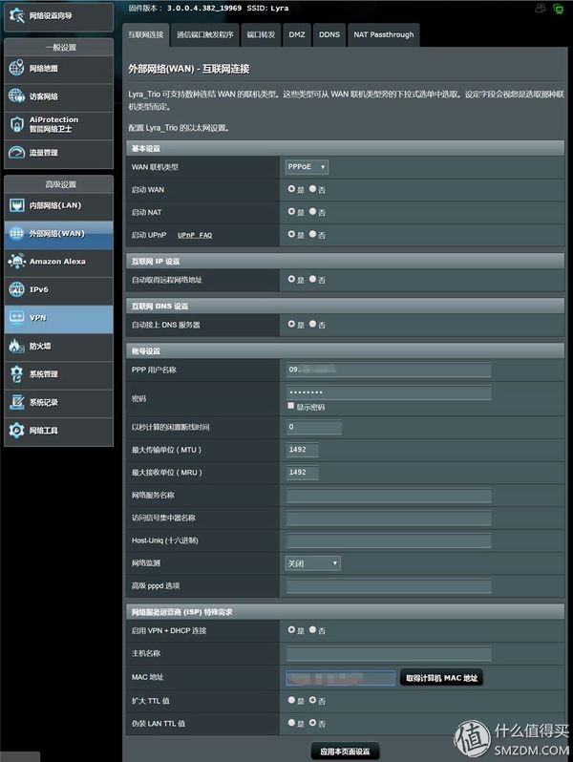Tick the show password checkbox
This screenshot has height=762, width=573.
click(x=290, y=406)
